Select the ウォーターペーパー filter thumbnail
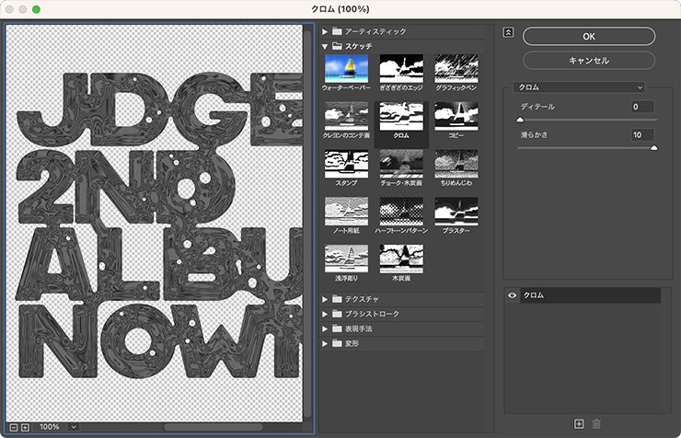The width and height of the screenshot is (681, 438). coord(346,68)
